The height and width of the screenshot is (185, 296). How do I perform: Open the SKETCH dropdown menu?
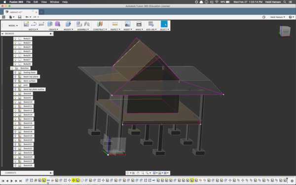coord(33,30)
